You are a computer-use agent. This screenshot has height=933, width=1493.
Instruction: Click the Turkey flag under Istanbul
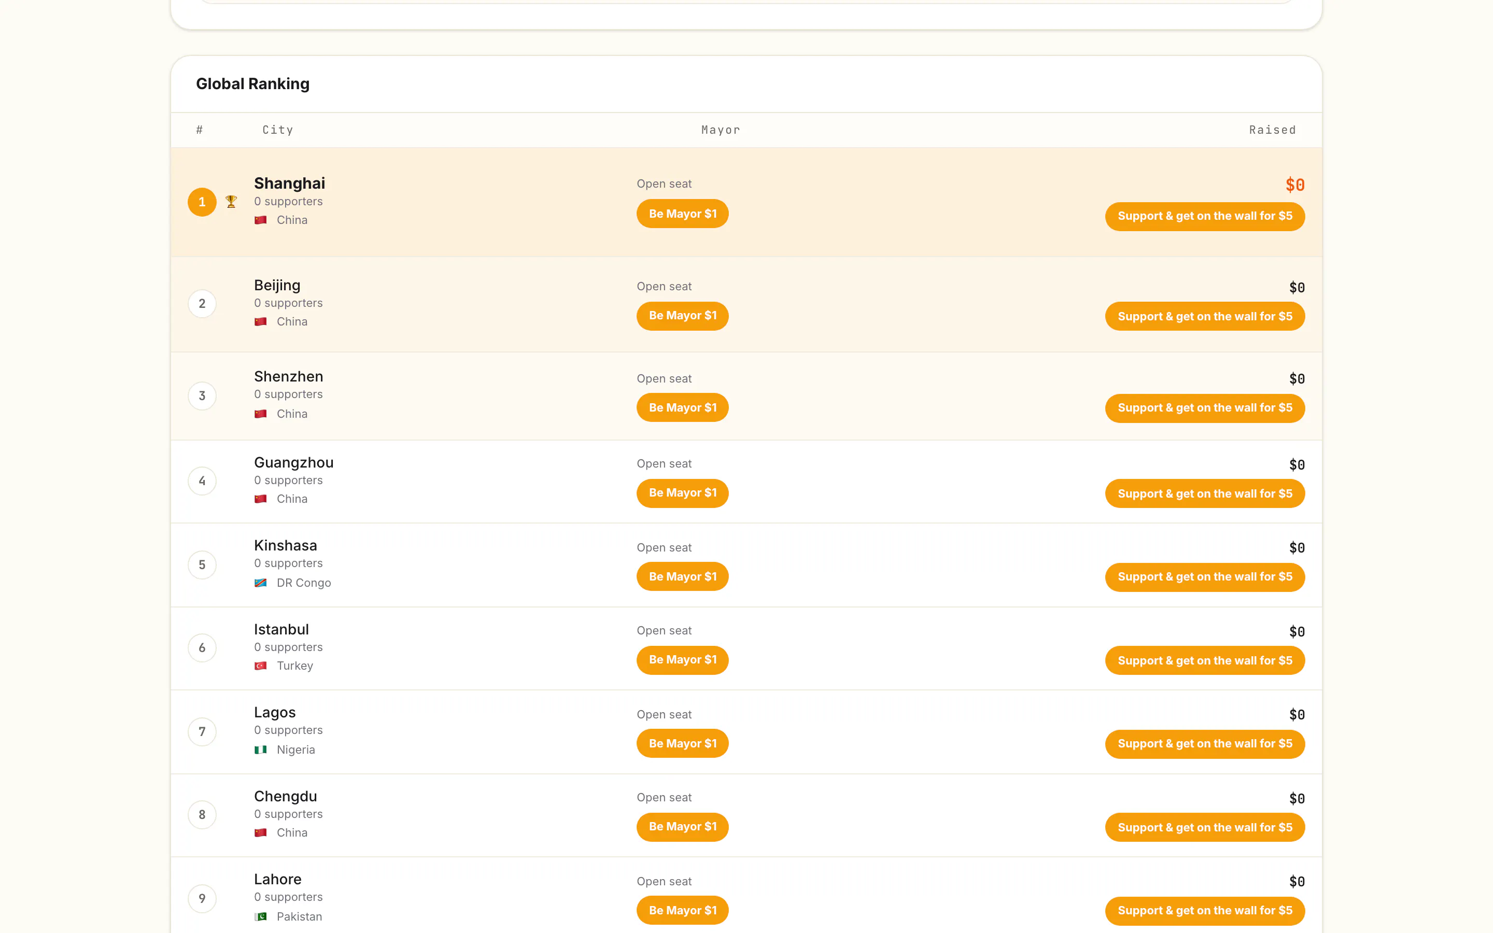point(260,666)
